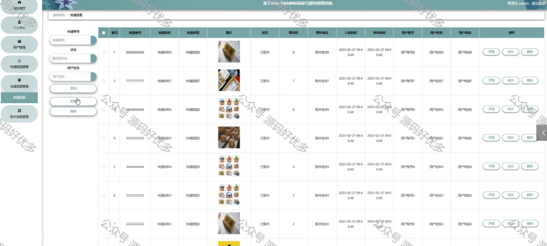The height and width of the screenshot is (246, 547).
Task: Click the 新增 add button
Action: [73, 101]
